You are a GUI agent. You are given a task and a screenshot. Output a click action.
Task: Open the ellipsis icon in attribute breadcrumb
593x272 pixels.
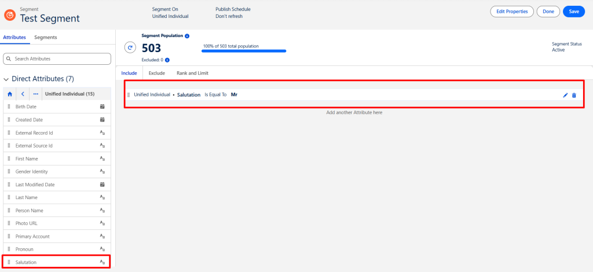[x=36, y=94]
